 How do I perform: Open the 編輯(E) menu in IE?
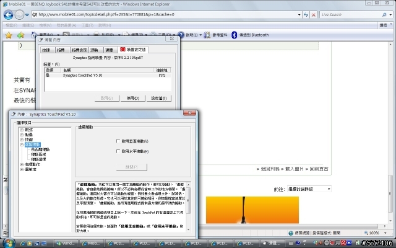28,25
